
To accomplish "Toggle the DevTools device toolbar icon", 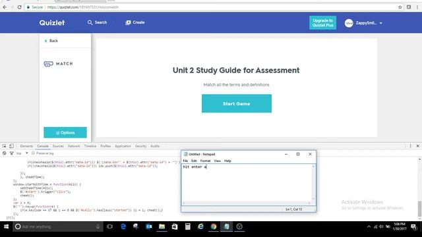I will coord(11,146).
